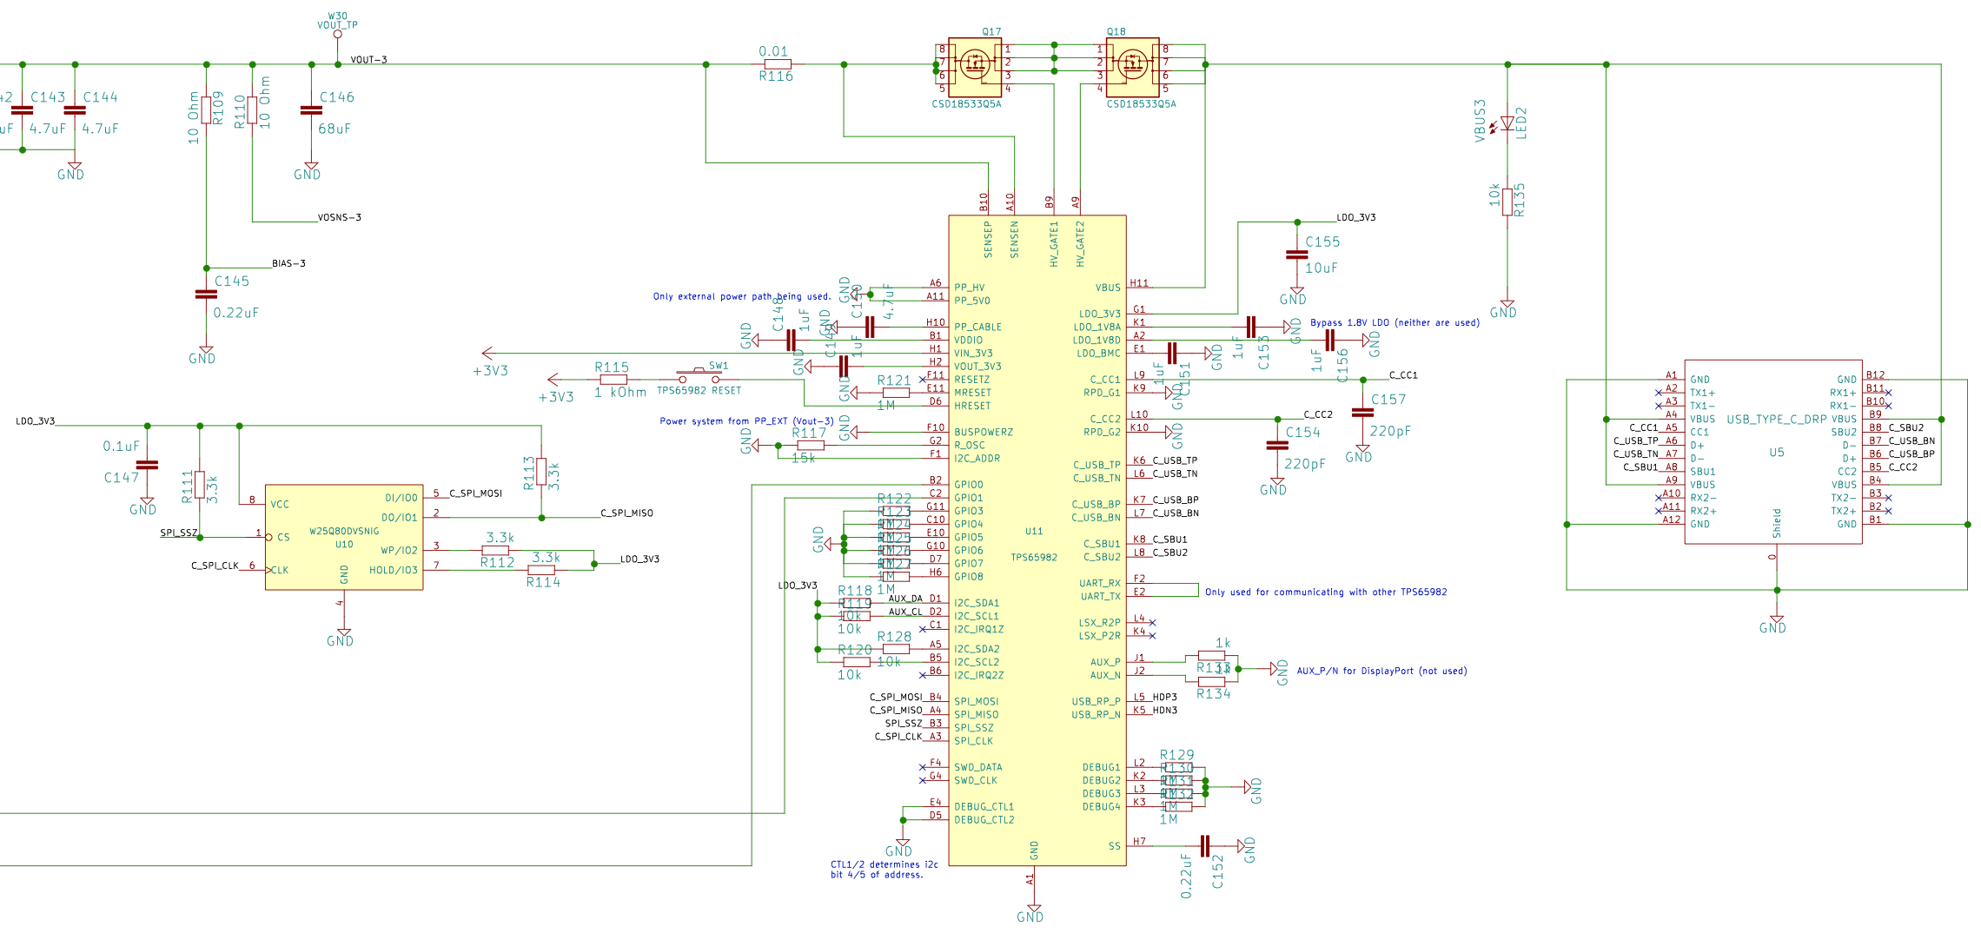
Task: Click the C146 68uF capacitor symbol
Action: [311, 110]
